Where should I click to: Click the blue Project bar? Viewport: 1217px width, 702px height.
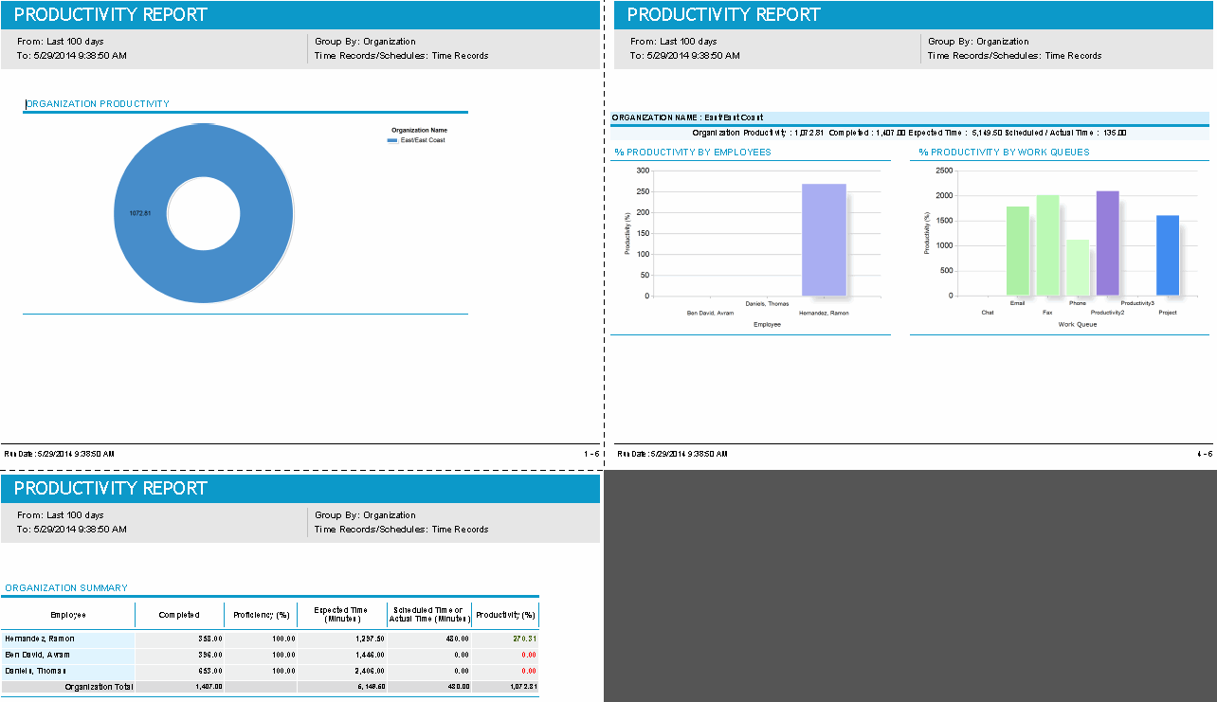pos(1168,256)
